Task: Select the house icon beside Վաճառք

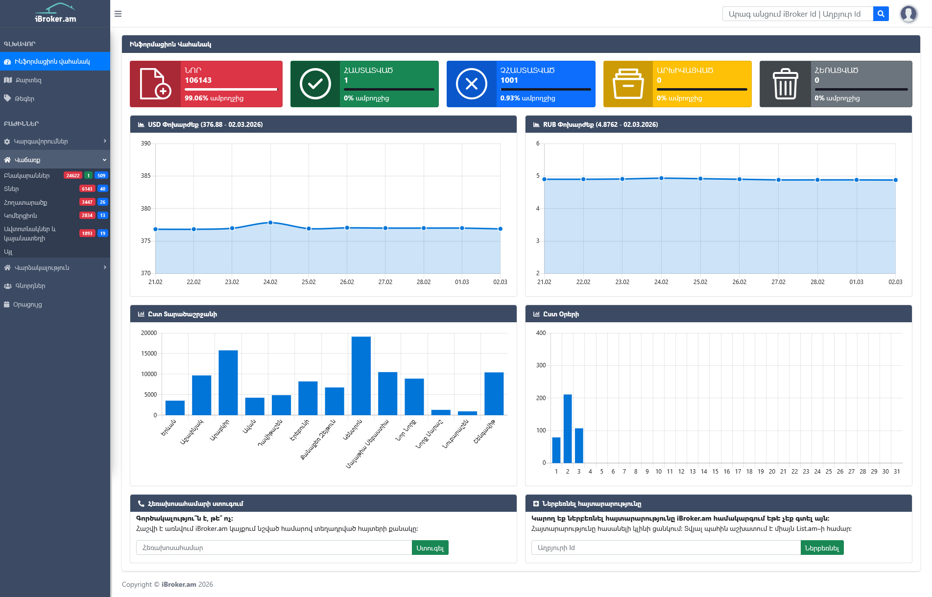Action: tap(7, 160)
